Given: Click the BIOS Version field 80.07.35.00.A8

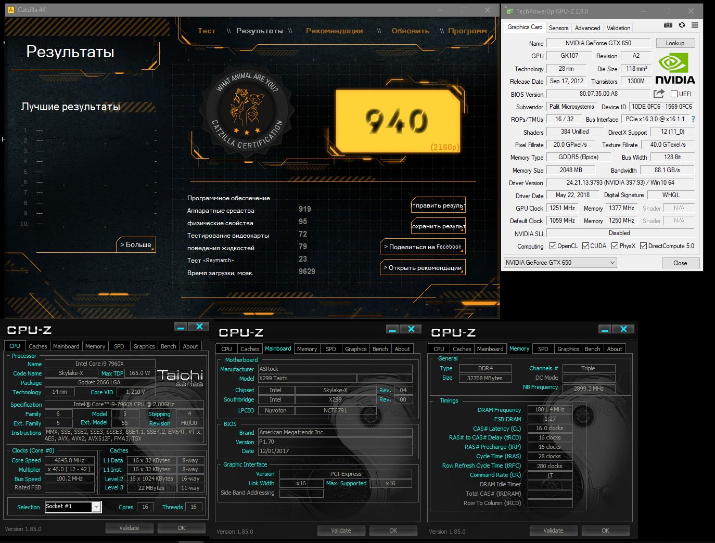Looking at the screenshot, I should tap(598, 94).
